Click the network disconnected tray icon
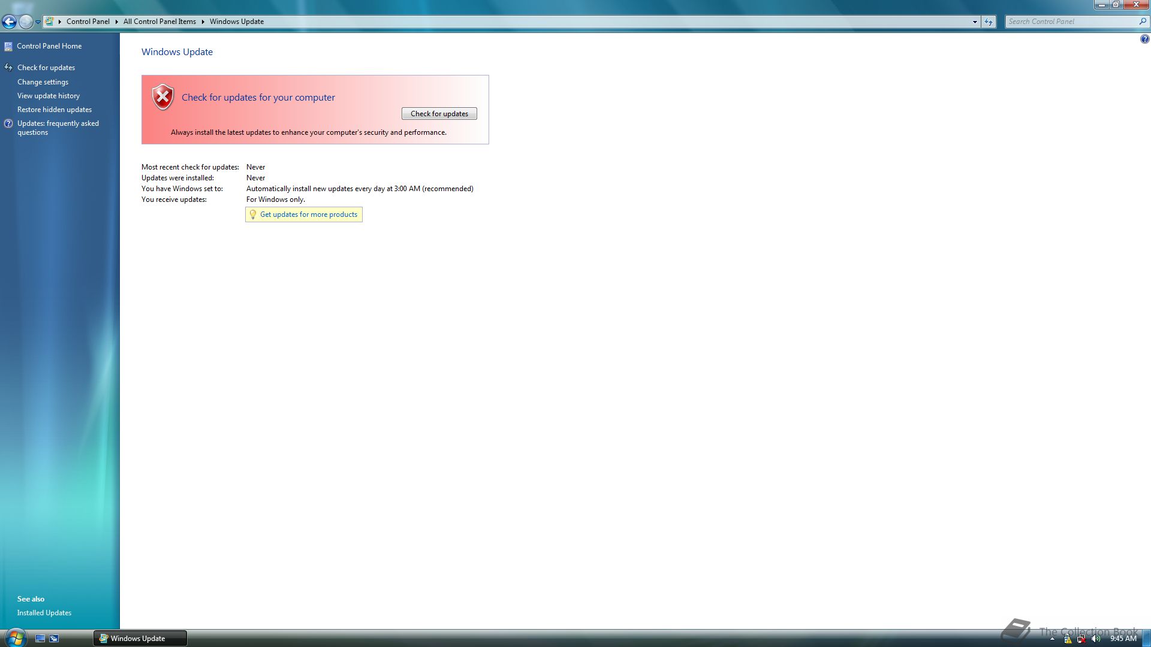 click(1081, 639)
